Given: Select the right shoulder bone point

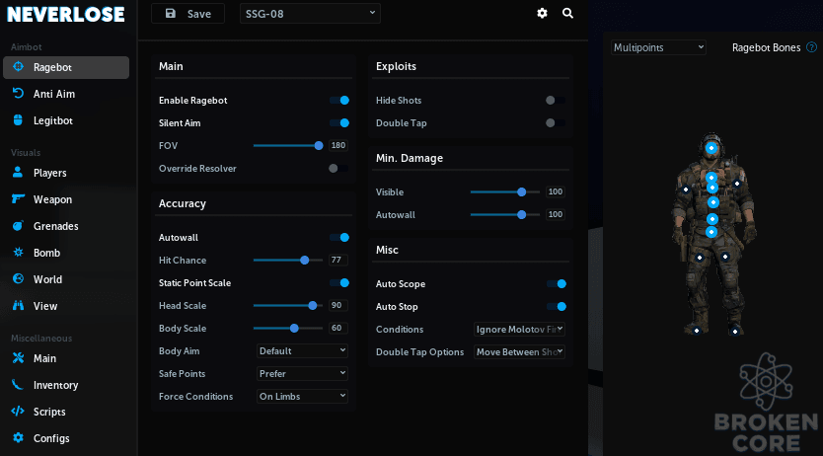Looking at the screenshot, I should [737, 184].
